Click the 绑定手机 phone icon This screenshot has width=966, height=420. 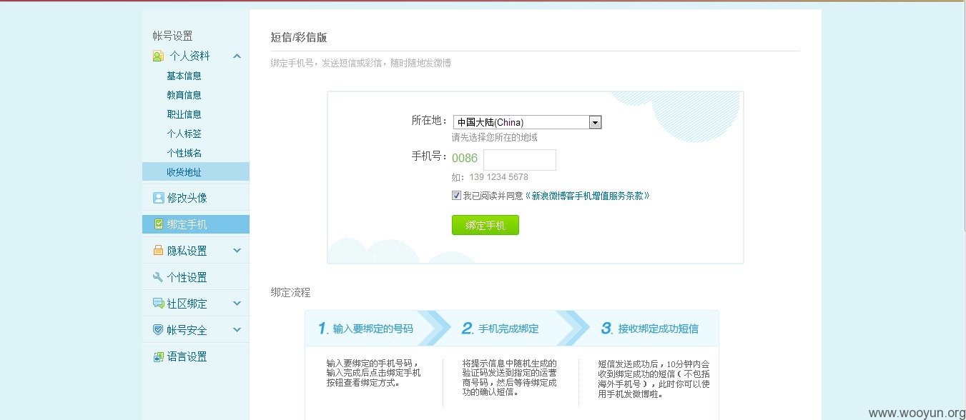[158, 224]
